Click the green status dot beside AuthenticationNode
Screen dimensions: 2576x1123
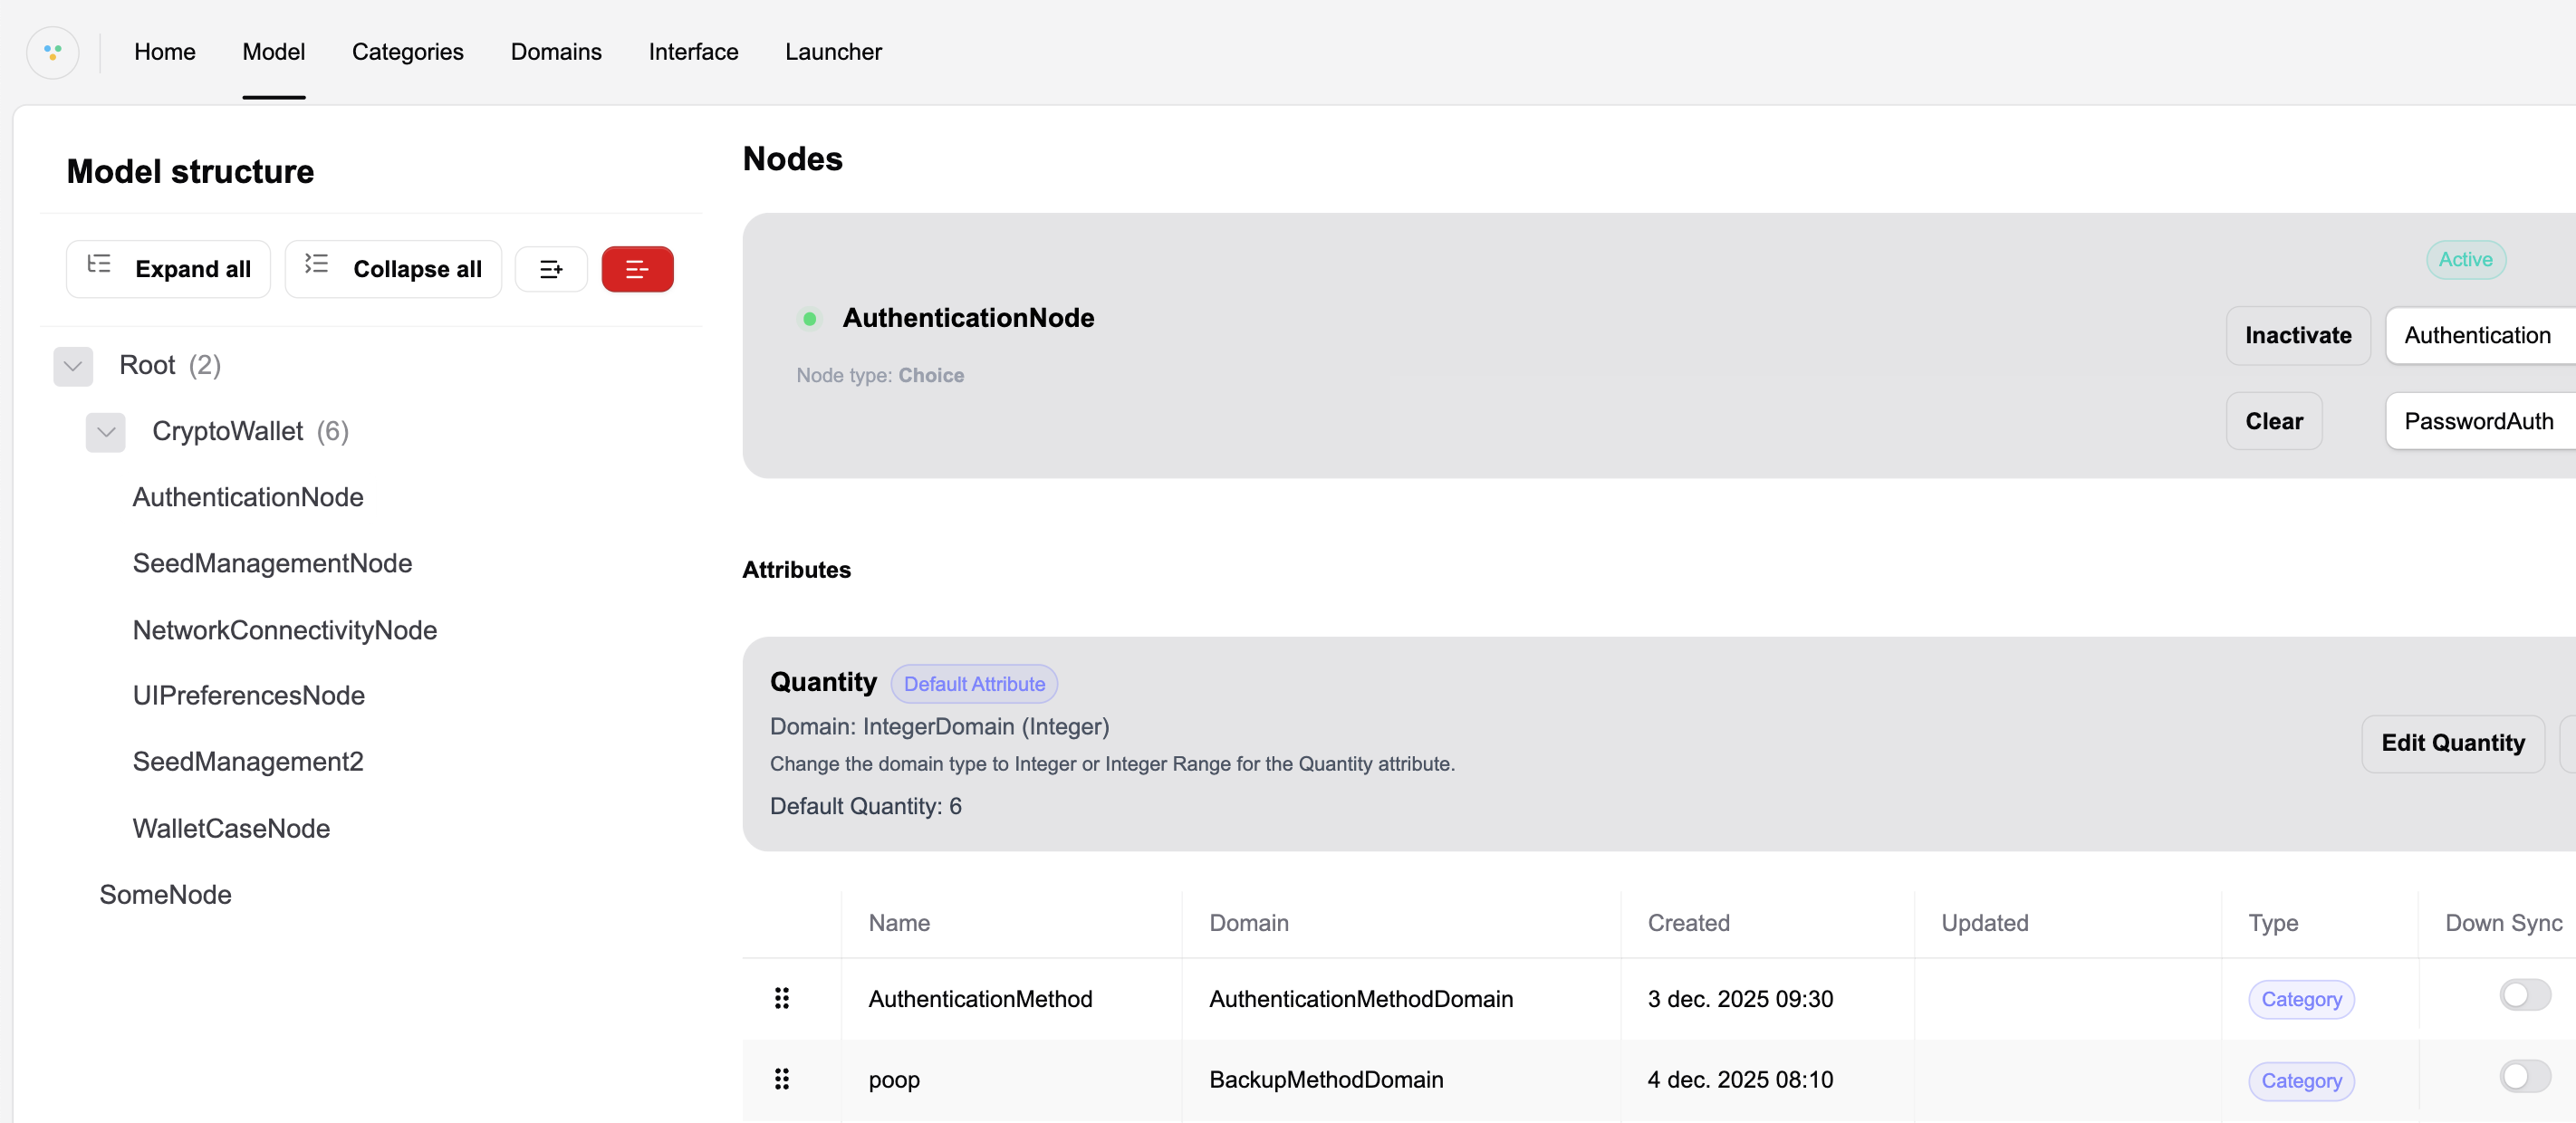(x=810, y=319)
